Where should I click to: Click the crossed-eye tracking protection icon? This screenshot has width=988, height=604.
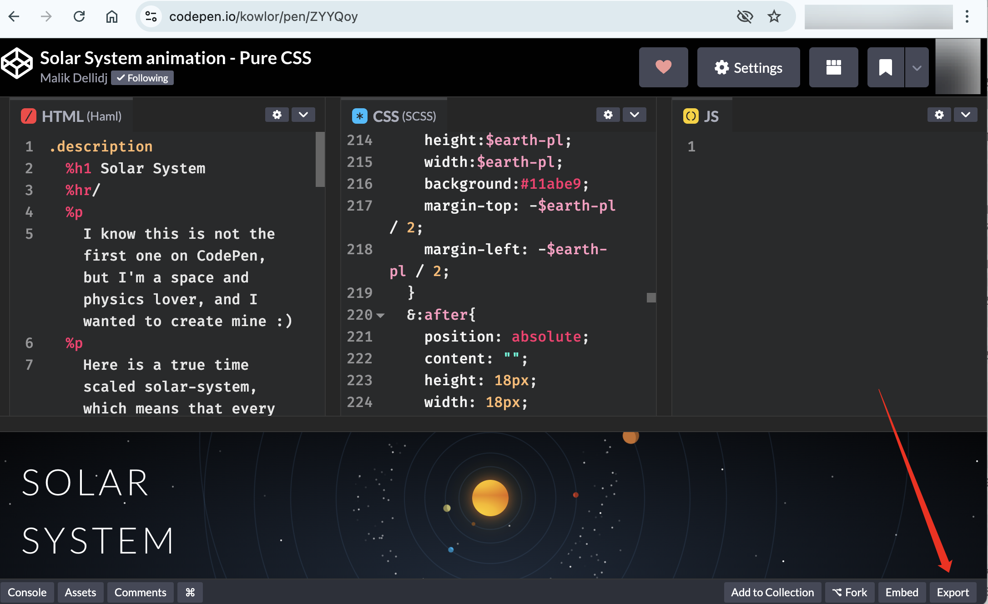[x=745, y=17]
